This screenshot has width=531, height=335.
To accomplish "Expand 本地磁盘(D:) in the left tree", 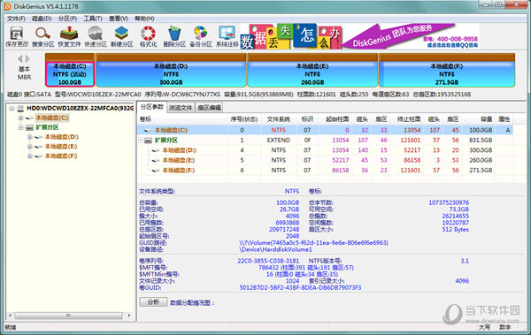I will click(30, 137).
